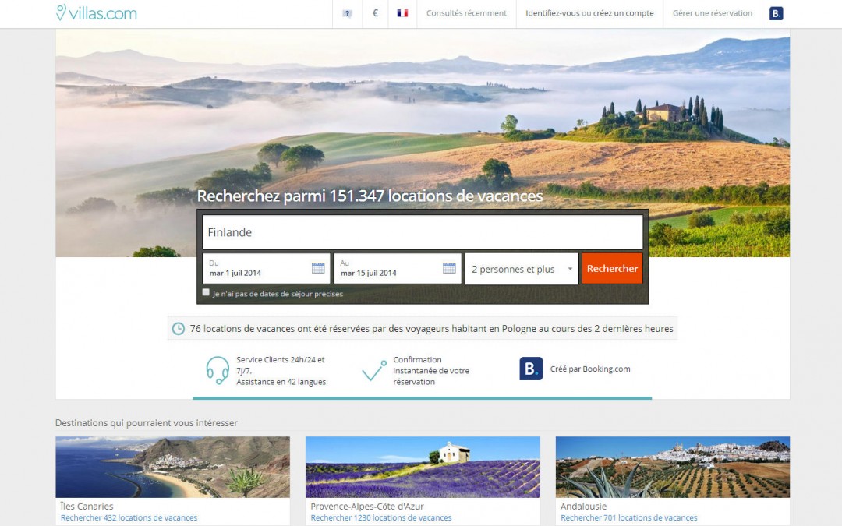
Task: Check the no precise stay dates box
Action: [x=206, y=293]
